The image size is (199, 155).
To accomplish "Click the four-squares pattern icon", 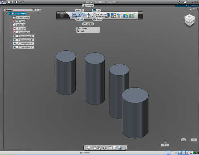I will (x=113, y=15).
